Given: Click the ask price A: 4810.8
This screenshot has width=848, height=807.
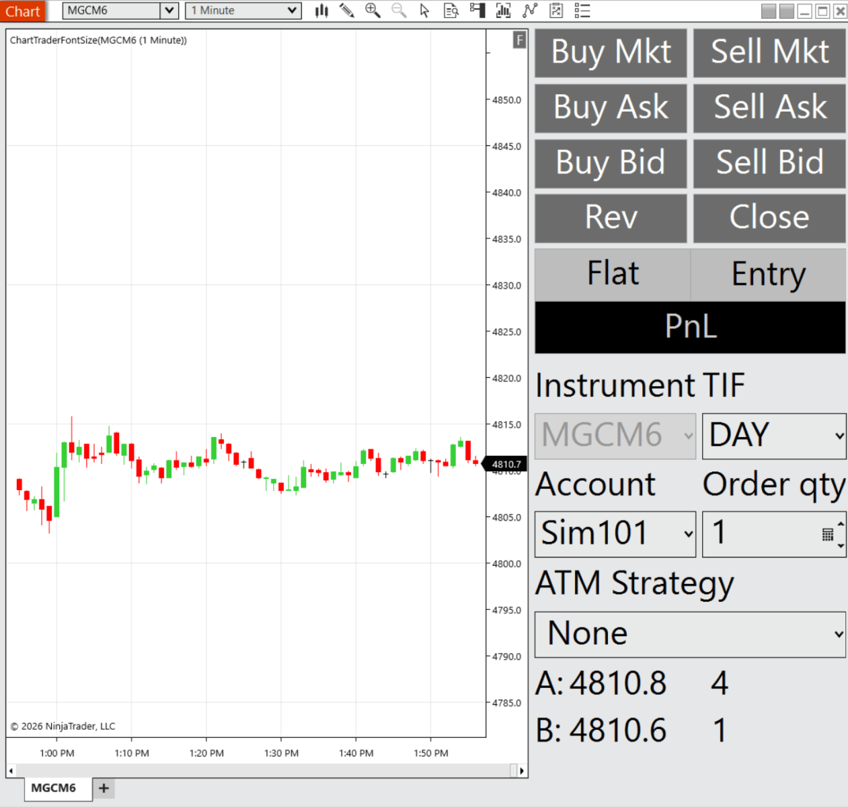Looking at the screenshot, I should pyautogui.click(x=601, y=684).
